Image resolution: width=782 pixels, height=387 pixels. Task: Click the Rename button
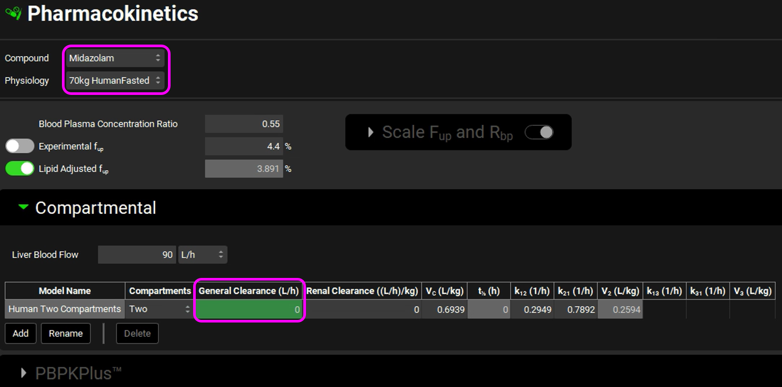[66, 334]
